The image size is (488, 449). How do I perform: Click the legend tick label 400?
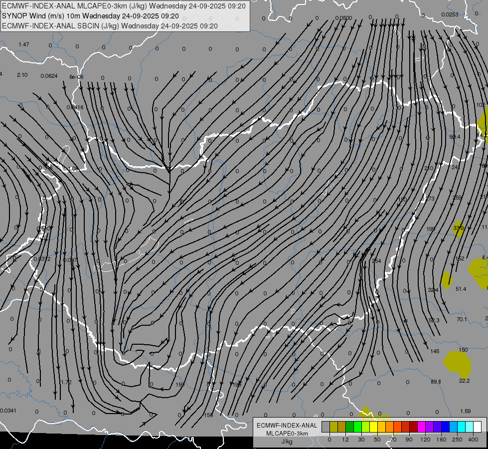click(x=473, y=440)
